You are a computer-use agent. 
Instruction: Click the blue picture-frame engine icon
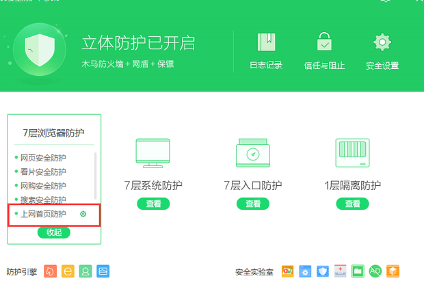coord(103,271)
